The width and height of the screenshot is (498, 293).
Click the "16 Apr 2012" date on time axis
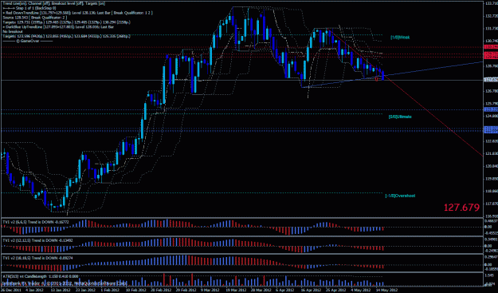click(x=312, y=290)
